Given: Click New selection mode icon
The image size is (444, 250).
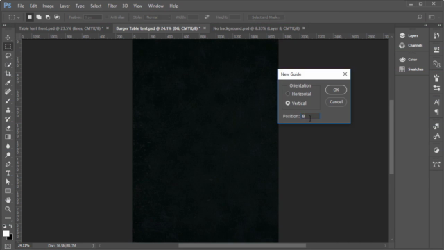Looking at the screenshot, I should click(x=29, y=17).
